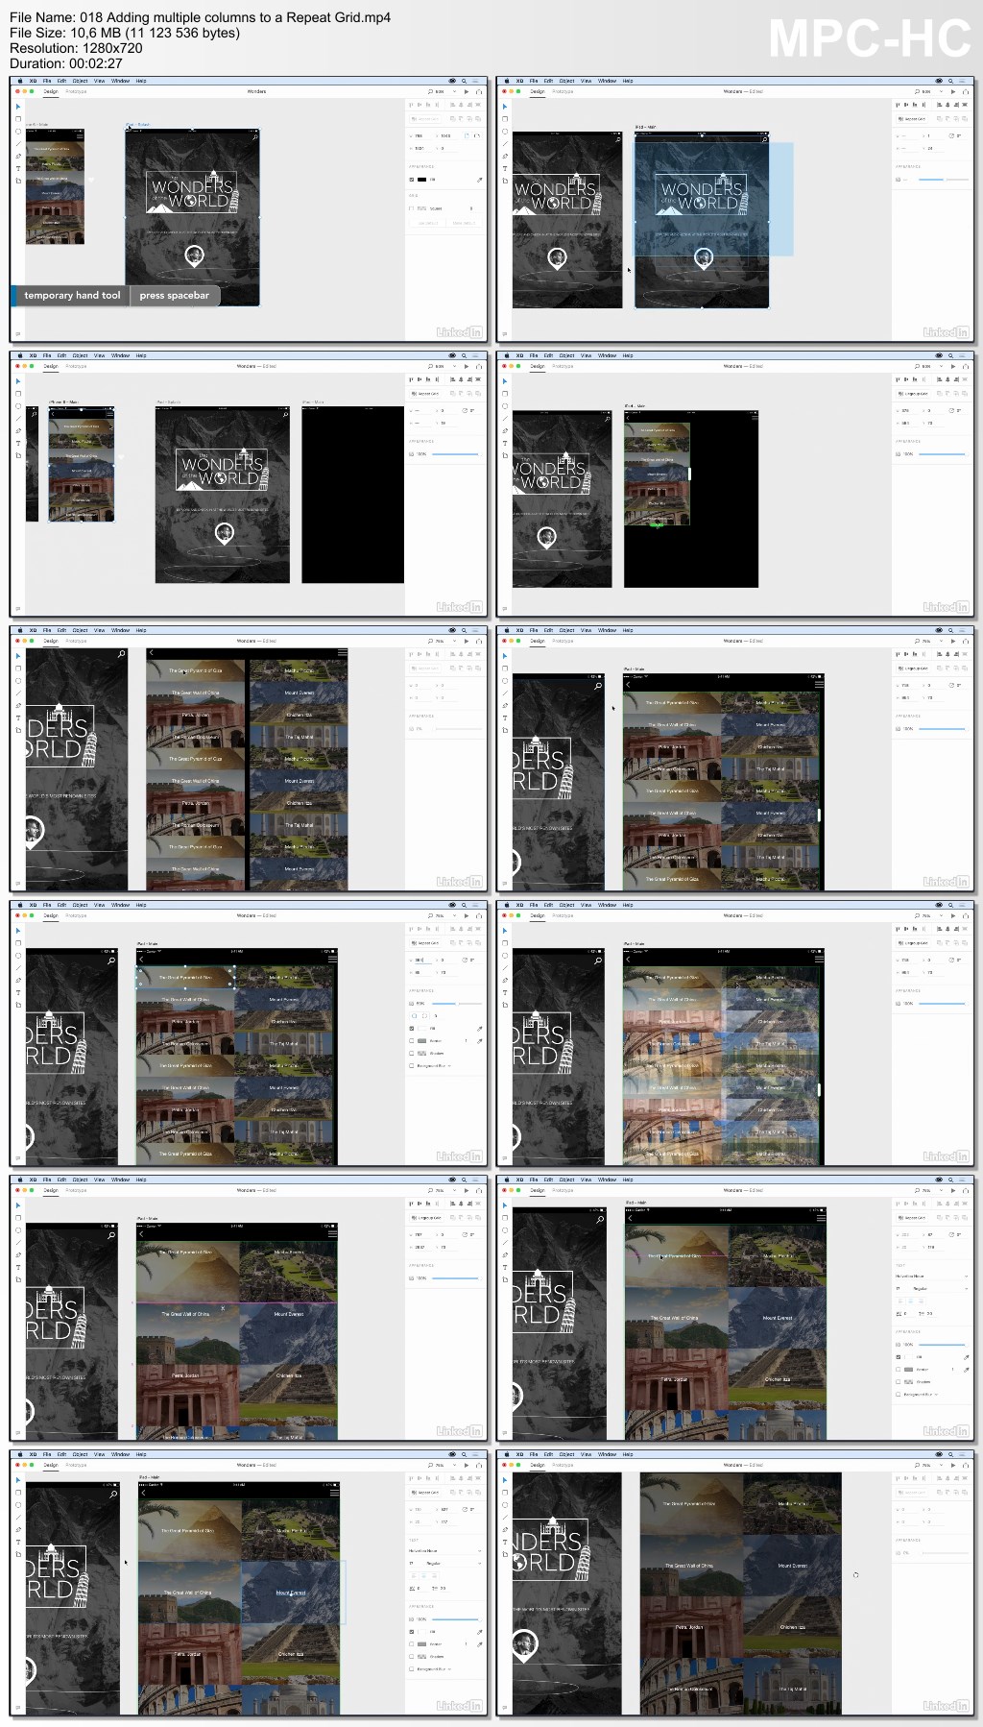This screenshot has height=1727, width=983.
Task: Select the Text tool in the first frame
Action: (x=17, y=168)
